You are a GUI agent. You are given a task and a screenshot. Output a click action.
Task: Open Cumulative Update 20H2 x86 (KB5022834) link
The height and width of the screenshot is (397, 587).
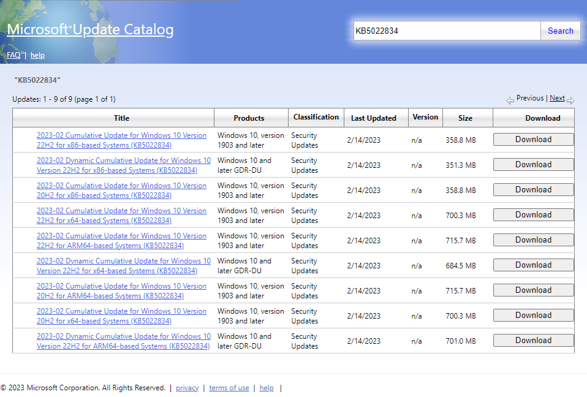[x=122, y=191]
